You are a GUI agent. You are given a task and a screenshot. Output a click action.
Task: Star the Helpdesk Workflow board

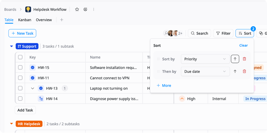point(77,9)
